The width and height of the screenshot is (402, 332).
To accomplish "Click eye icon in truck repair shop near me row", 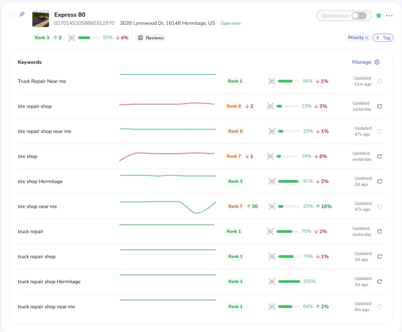I will [272, 306].
